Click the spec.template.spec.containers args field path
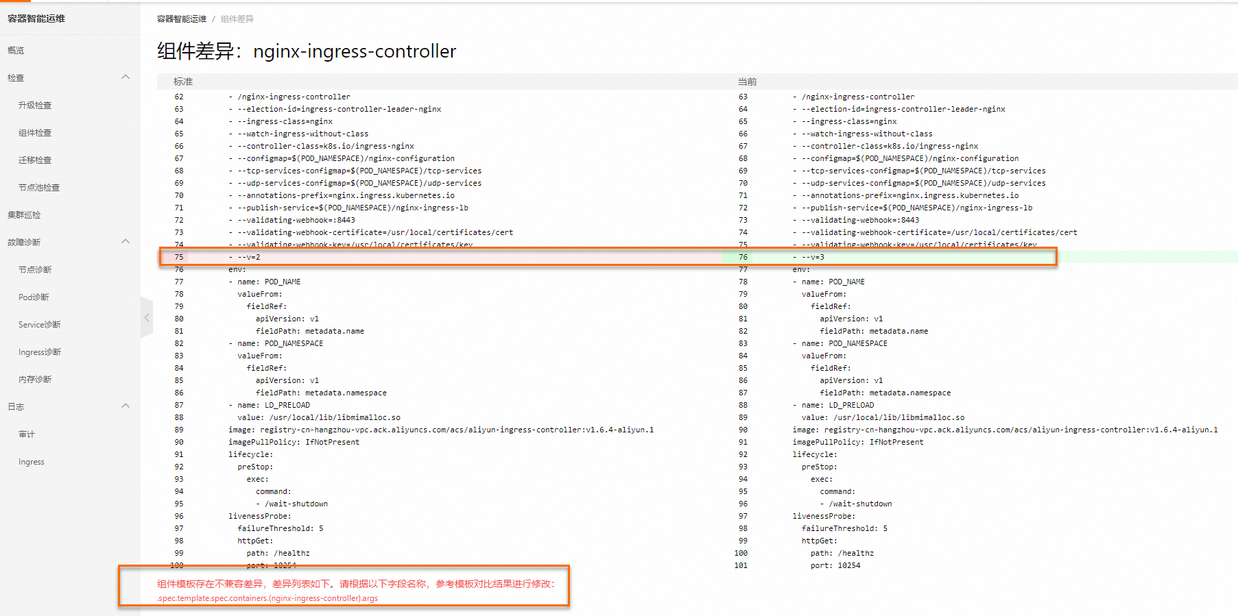Screen dimensions: 1238x616 tap(267, 598)
